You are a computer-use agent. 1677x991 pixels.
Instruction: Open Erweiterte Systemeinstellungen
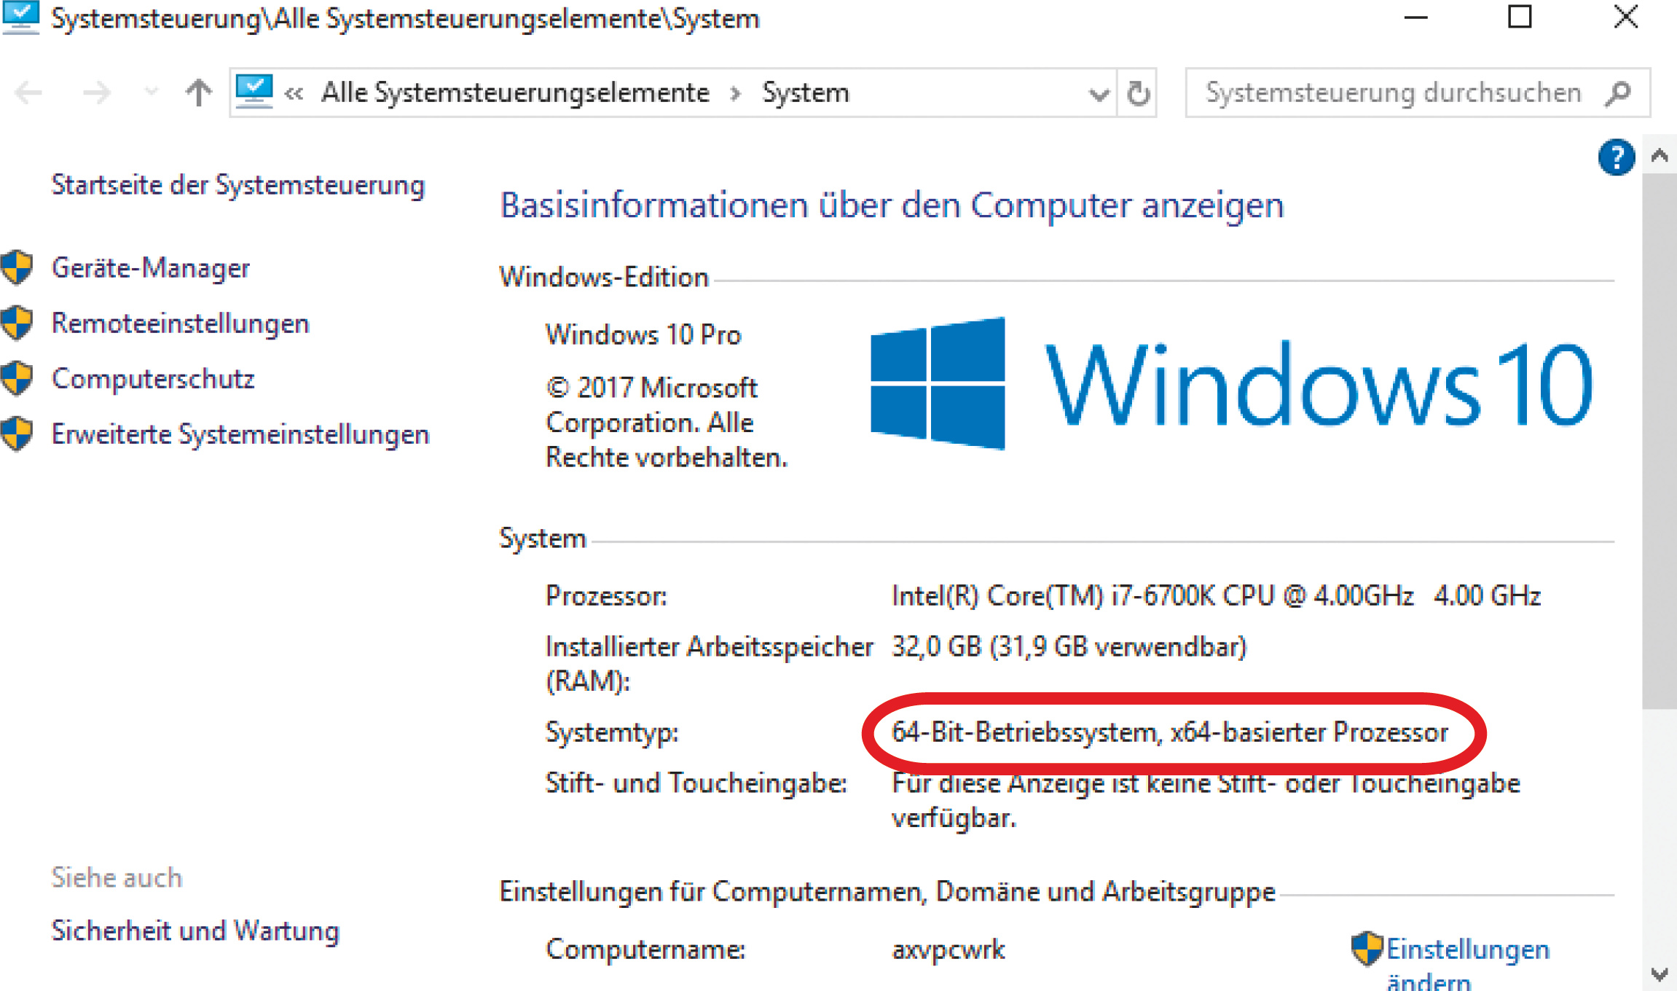click(x=240, y=434)
